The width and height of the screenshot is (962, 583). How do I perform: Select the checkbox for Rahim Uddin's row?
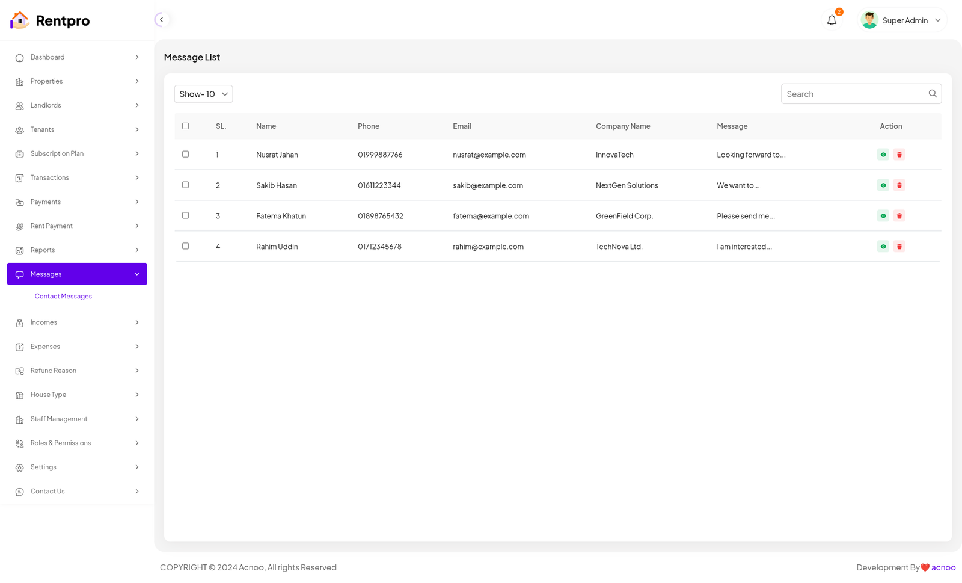[x=185, y=246]
